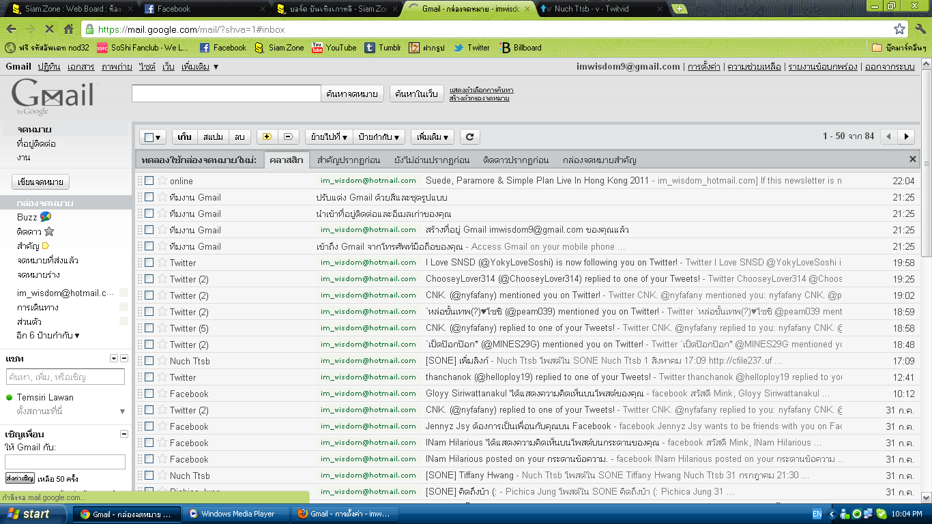
Task: Expand "เพิ่มเติม" in the top Google navigation bar
Action: tap(200, 67)
